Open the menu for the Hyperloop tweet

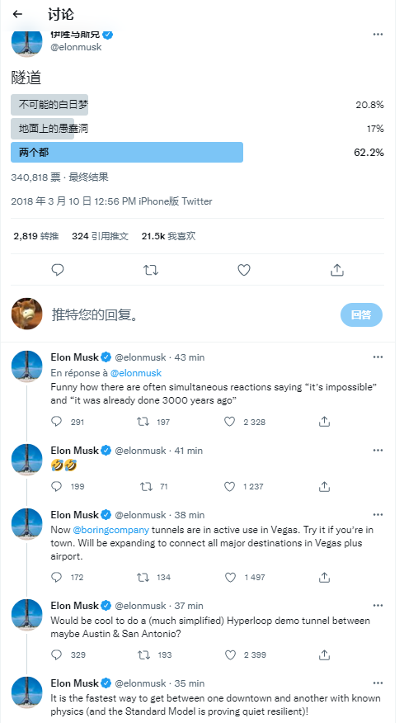378,606
